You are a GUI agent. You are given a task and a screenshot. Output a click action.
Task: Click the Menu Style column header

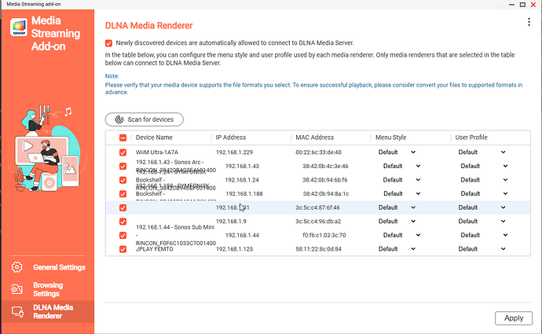click(x=390, y=138)
